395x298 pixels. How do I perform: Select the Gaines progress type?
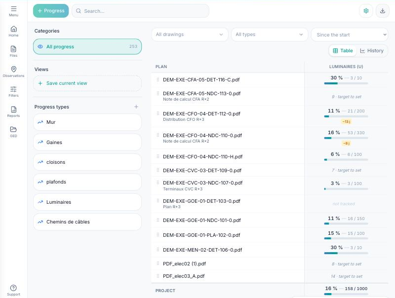[x=87, y=142]
